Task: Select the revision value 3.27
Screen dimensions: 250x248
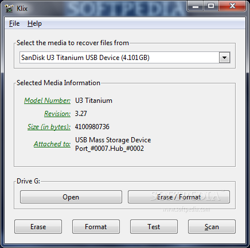Action: tap(81, 114)
